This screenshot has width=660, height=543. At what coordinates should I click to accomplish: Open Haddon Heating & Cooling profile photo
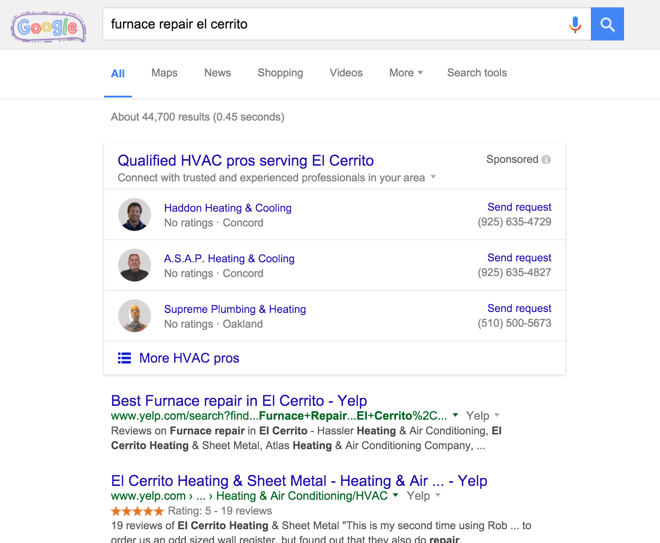point(135,214)
